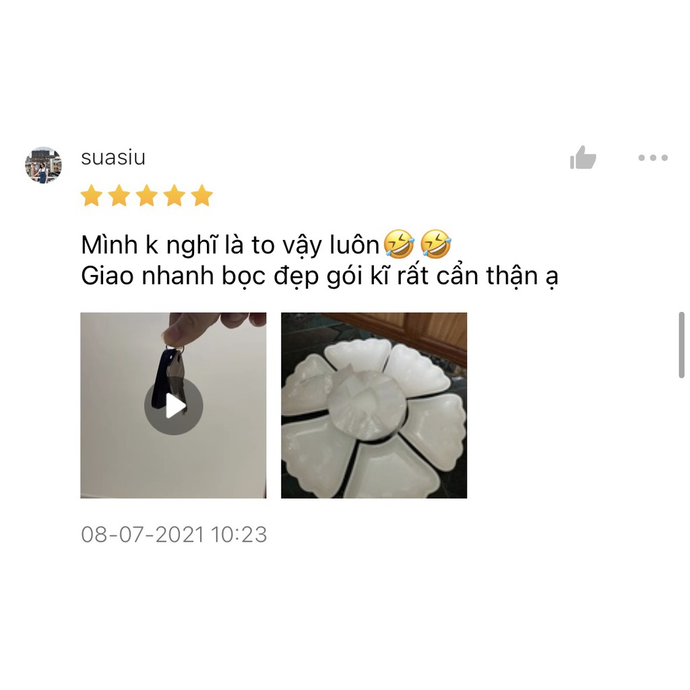This screenshot has width=690, height=690.
Task: Play the keychain review video
Action: [173, 406]
